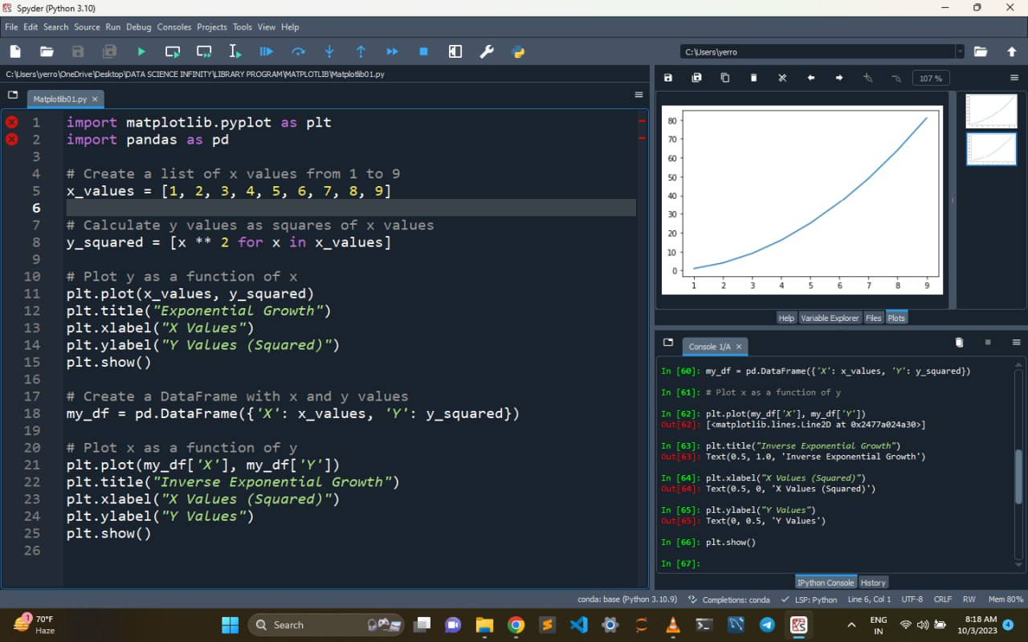This screenshot has width=1028, height=642.
Task: Toggle the Maximize current pane icon
Action: [455, 51]
